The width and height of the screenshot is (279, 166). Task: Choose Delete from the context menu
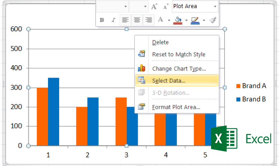coord(177,43)
